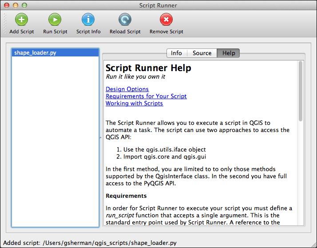
Task: Open the Working with Scripts link
Action: point(134,103)
